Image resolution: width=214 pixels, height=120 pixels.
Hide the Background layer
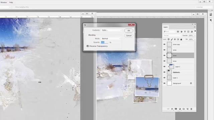coord(164,83)
